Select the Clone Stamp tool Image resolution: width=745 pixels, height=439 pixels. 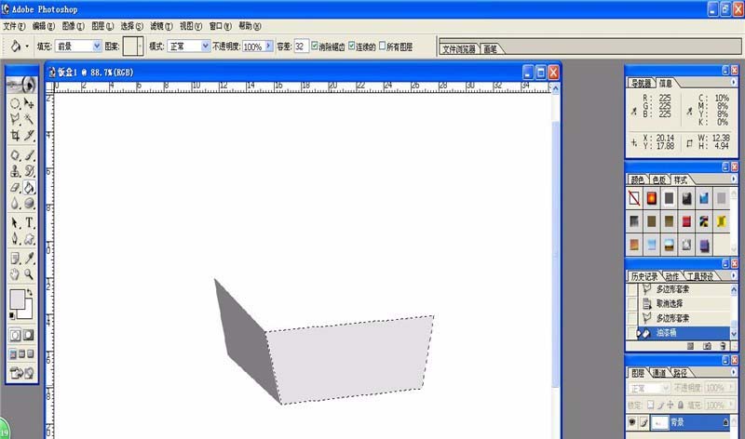(x=15, y=171)
